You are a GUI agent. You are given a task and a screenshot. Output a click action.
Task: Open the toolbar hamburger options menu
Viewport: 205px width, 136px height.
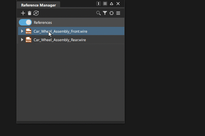[118, 13]
